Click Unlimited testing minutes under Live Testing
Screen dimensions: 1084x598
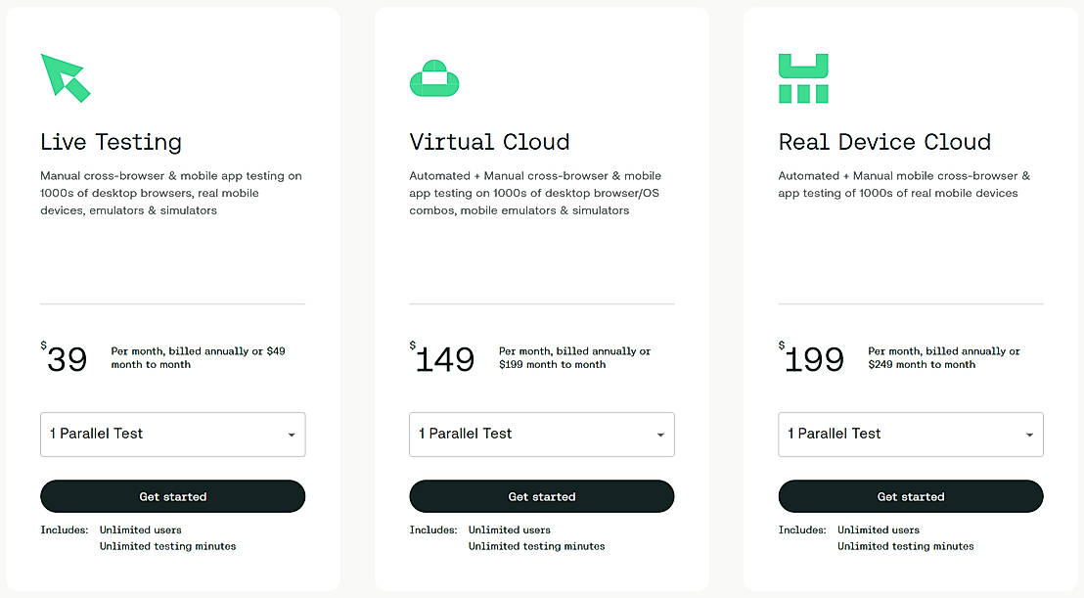167,546
